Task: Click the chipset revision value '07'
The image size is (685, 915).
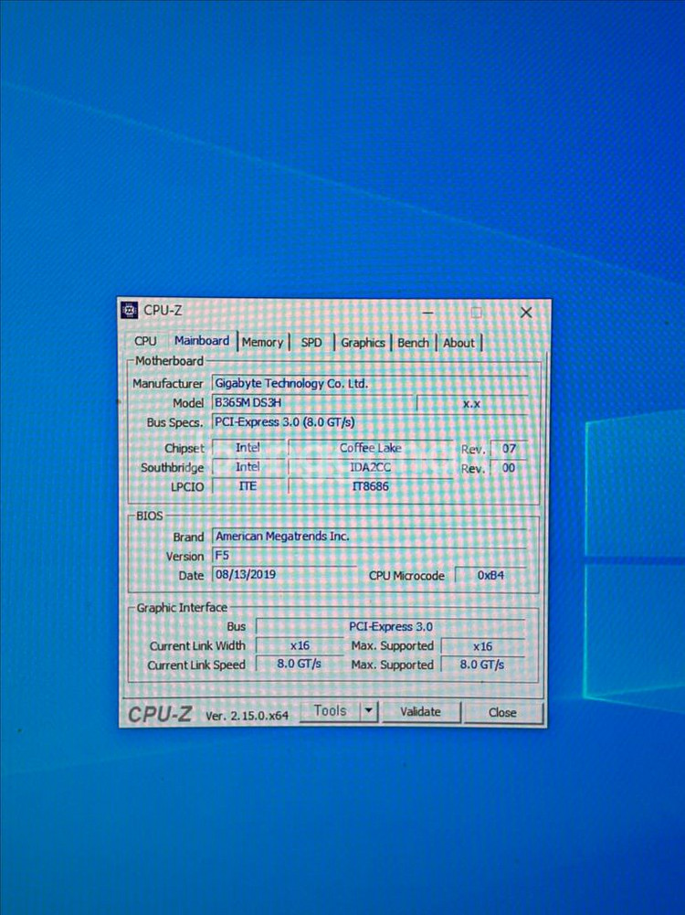Action: pyautogui.click(x=509, y=449)
